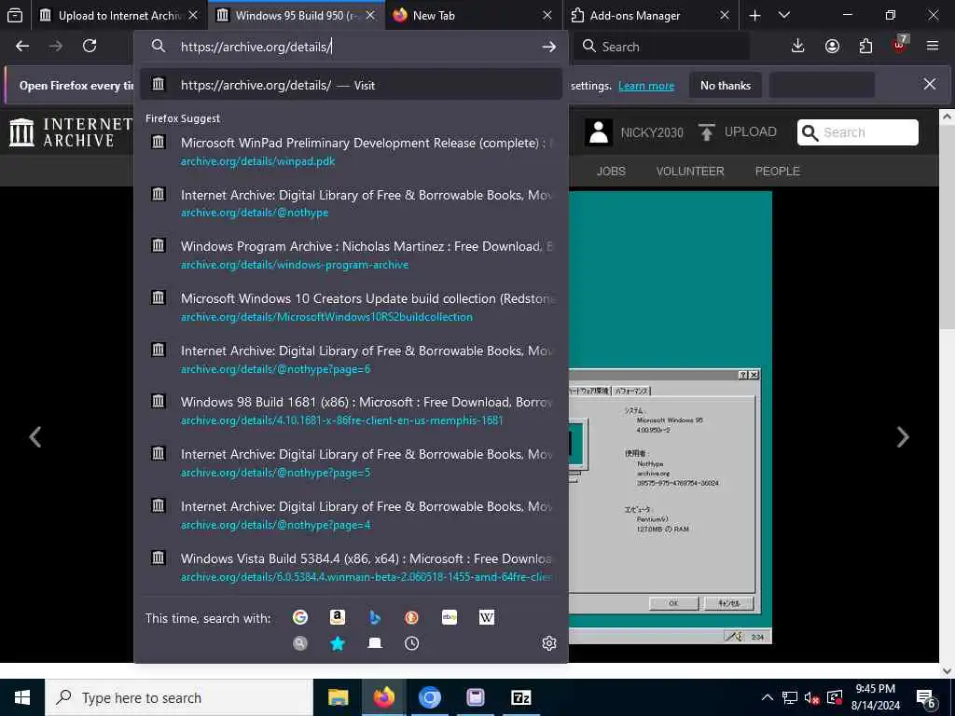This screenshot has height=716, width=955.
Task: Show hidden system tray icons
Action: click(x=768, y=697)
